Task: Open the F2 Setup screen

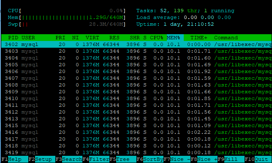Action: coord(42,159)
